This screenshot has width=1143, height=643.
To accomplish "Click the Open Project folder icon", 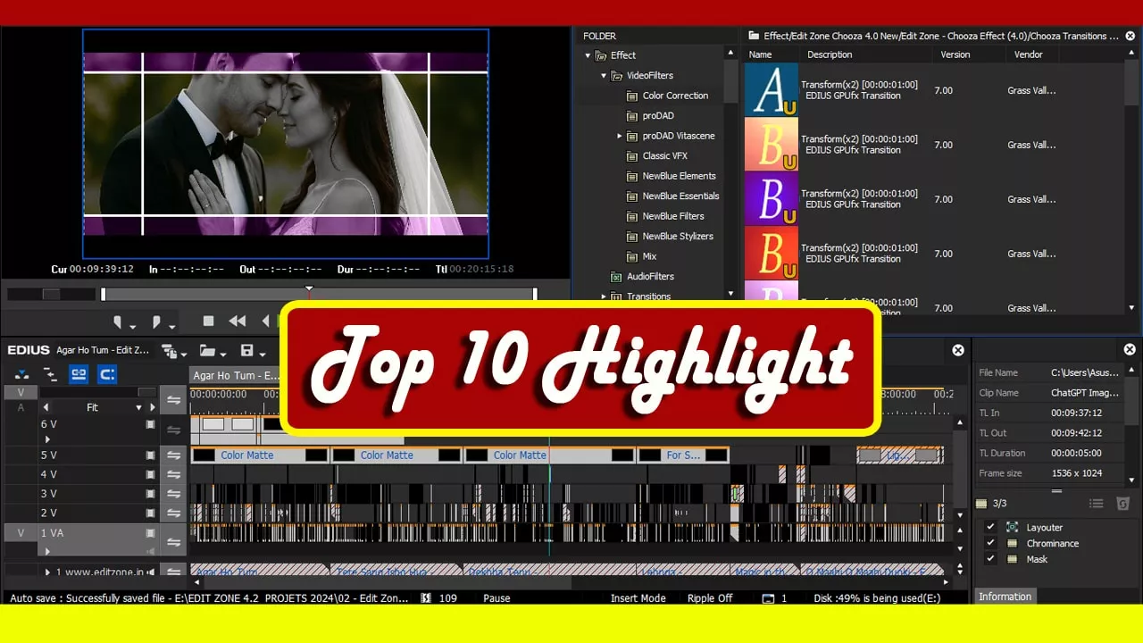I will click(x=207, y=351).
